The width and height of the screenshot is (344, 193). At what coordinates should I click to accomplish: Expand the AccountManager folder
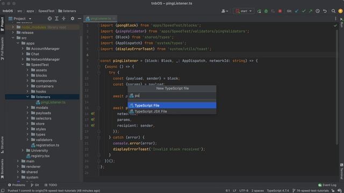23,49
